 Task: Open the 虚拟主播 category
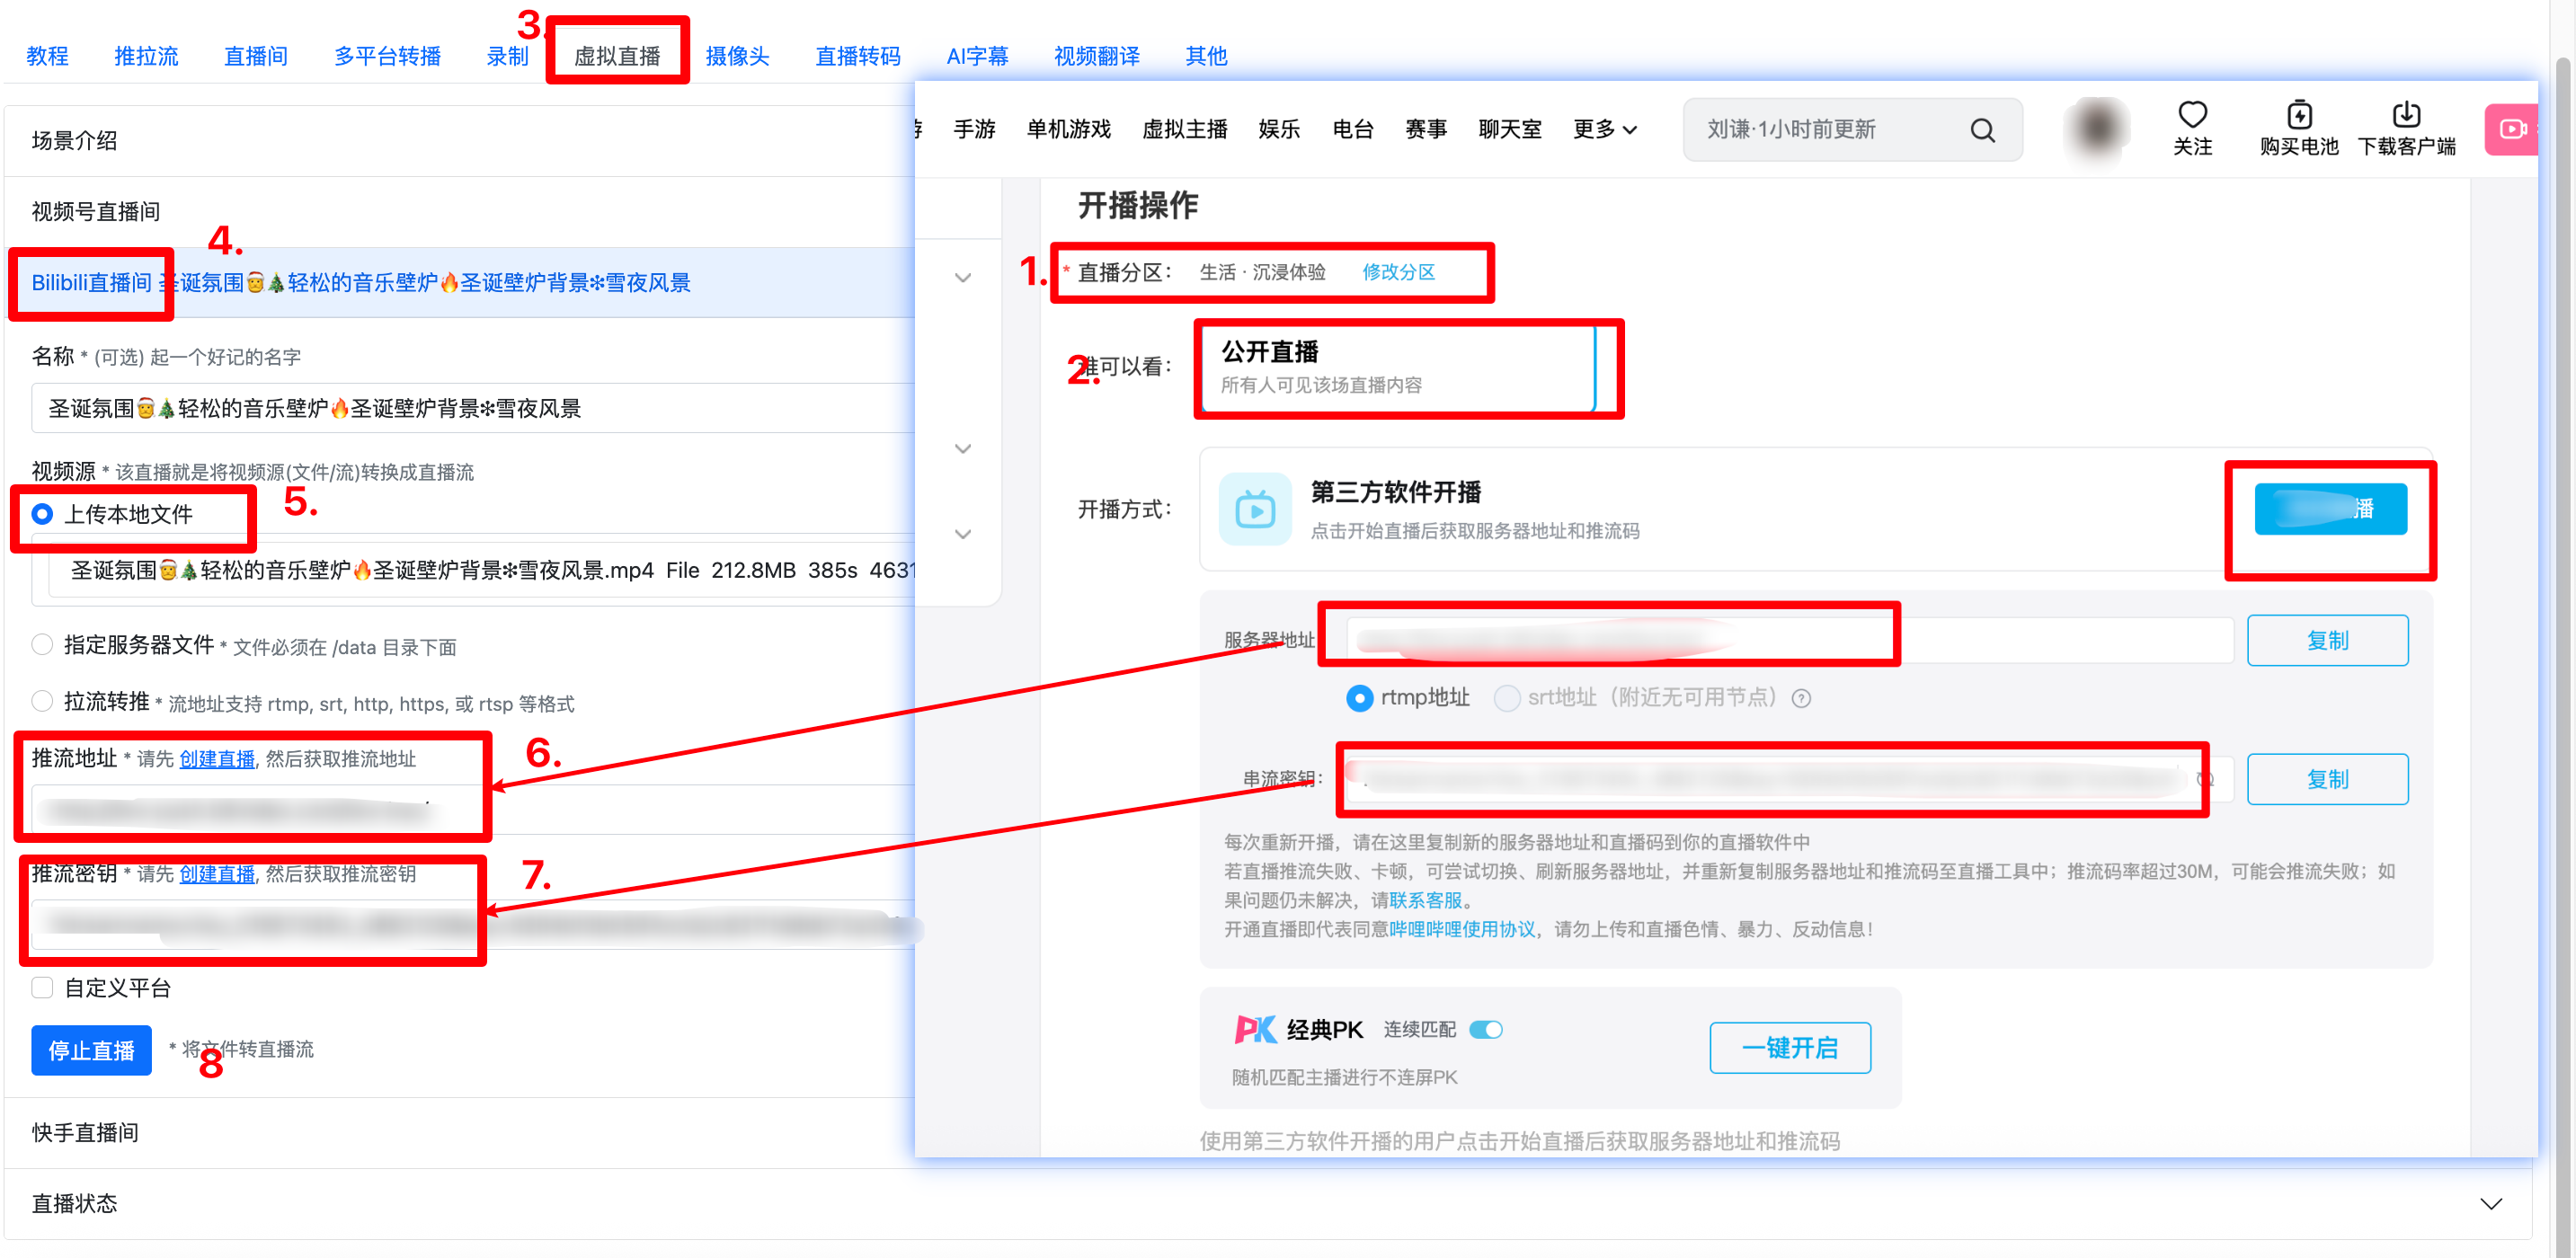click(x=1184, y=129)
